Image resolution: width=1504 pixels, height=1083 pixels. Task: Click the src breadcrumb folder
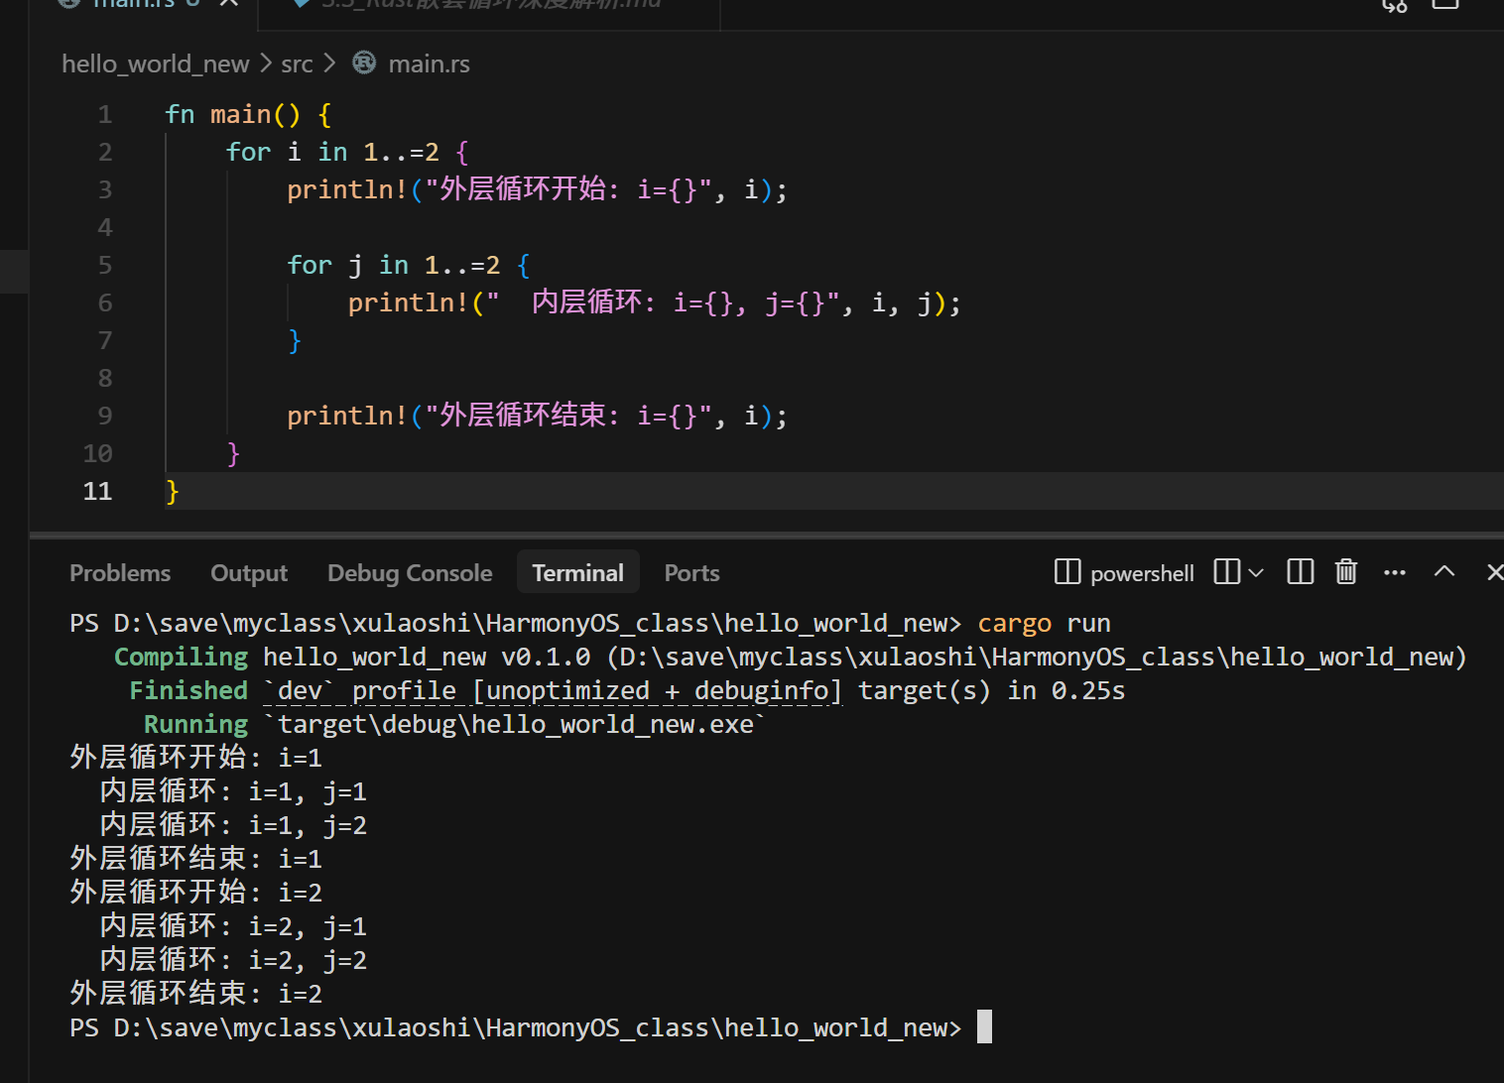(x=297, y=64)
